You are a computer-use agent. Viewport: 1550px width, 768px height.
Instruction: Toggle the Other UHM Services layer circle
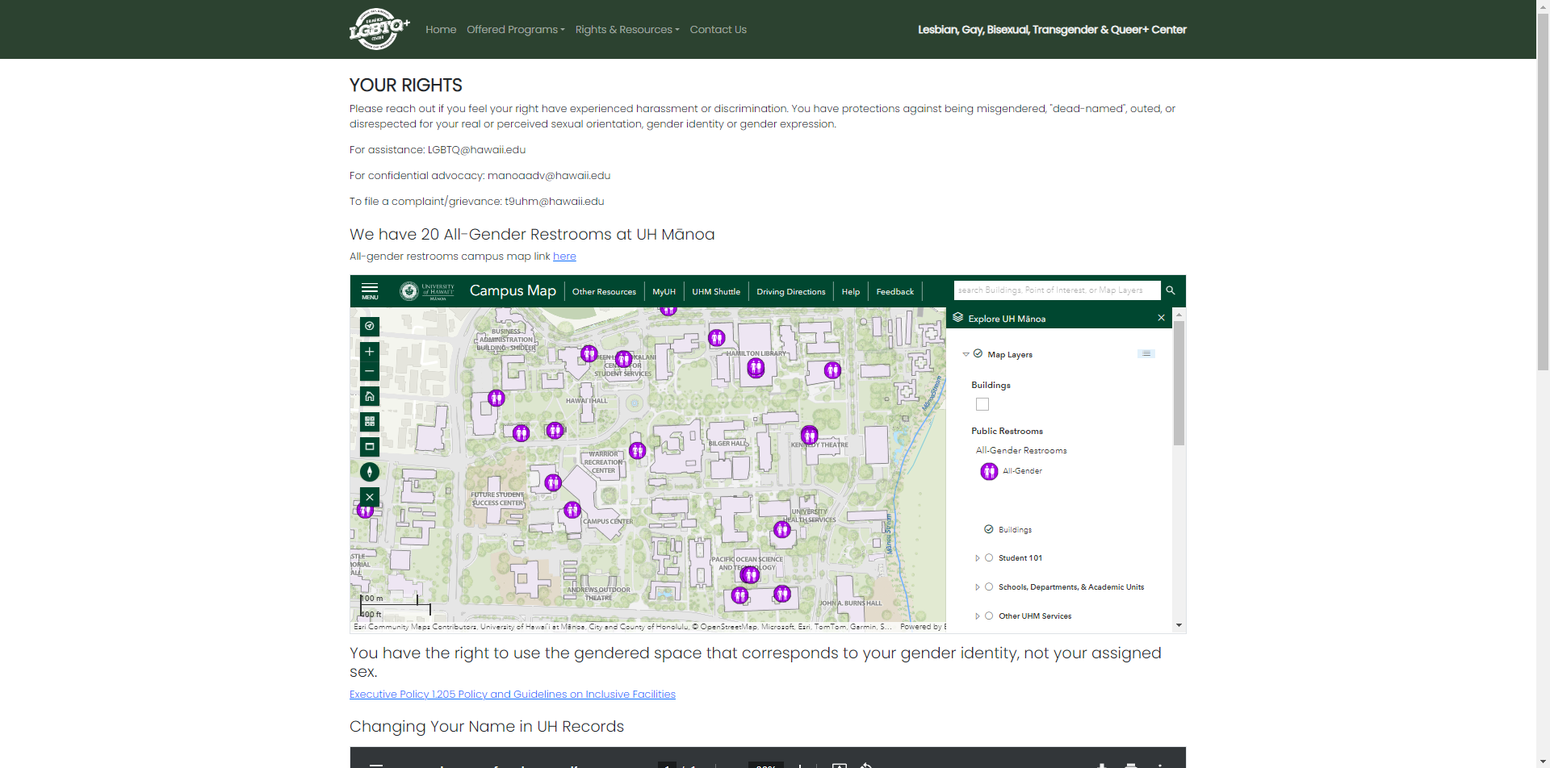[989, 616]
